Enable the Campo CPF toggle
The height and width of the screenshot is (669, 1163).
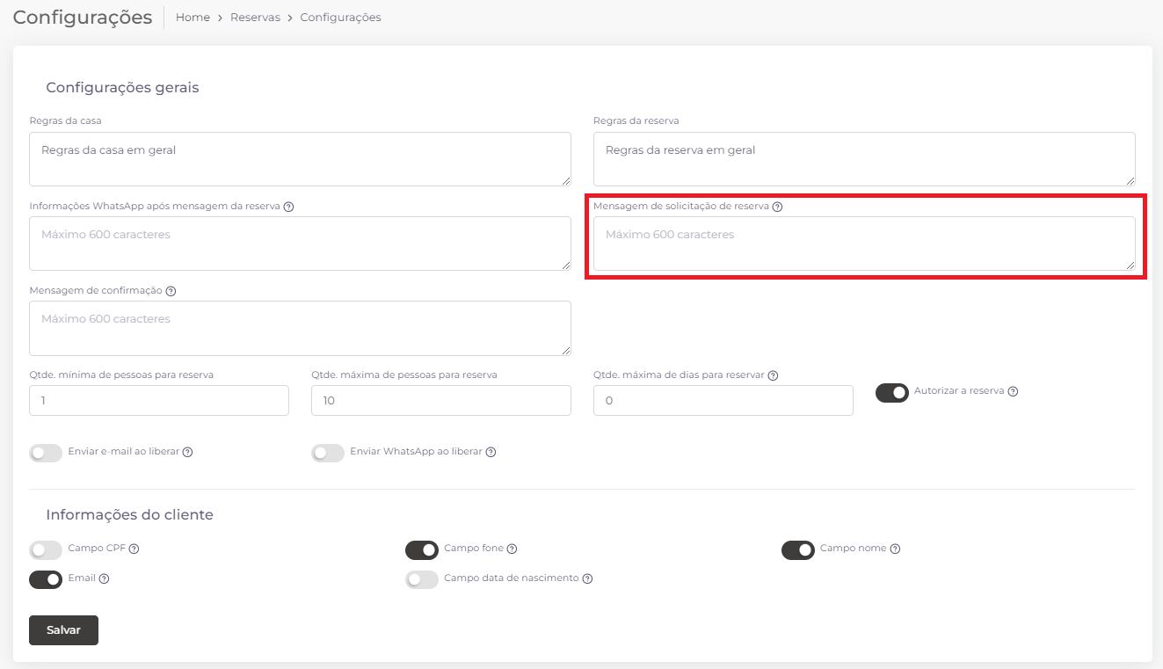pos(46,549)
